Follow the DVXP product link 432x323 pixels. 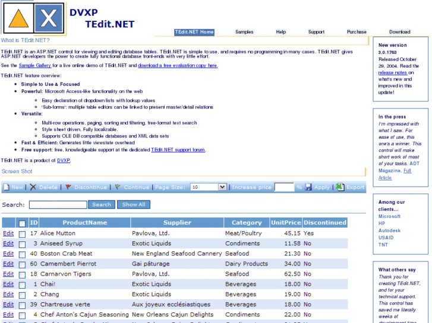tap(64, 160)
